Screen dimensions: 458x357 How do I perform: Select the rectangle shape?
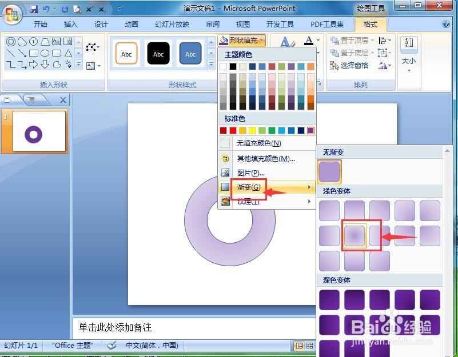[x=34, y=53]
